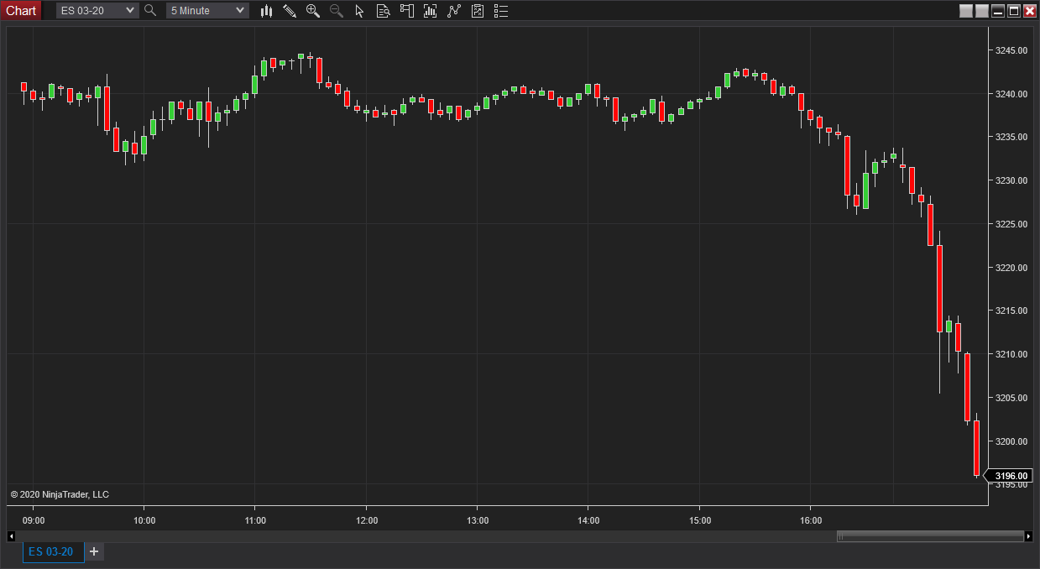Screen dimensions: 1040x569
Task: Open the Indicators bar-chart icon
Action: click(431, 11)
